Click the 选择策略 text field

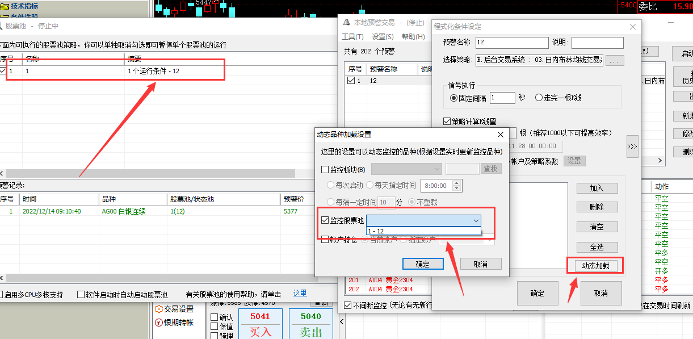click(539, 60)
